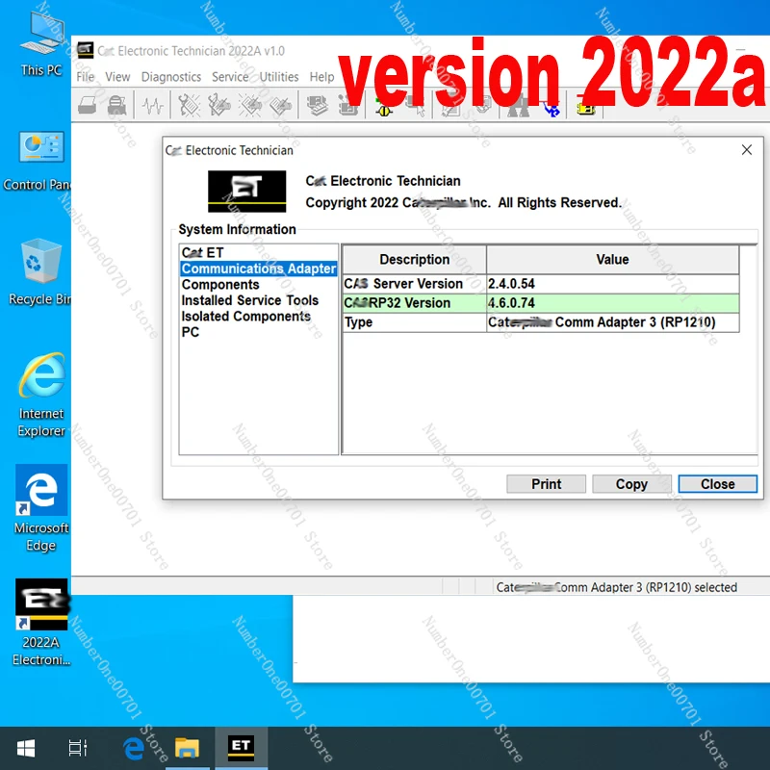Select the Microsoft Edge desktop shortcut
770x770 pixels.
41,508
